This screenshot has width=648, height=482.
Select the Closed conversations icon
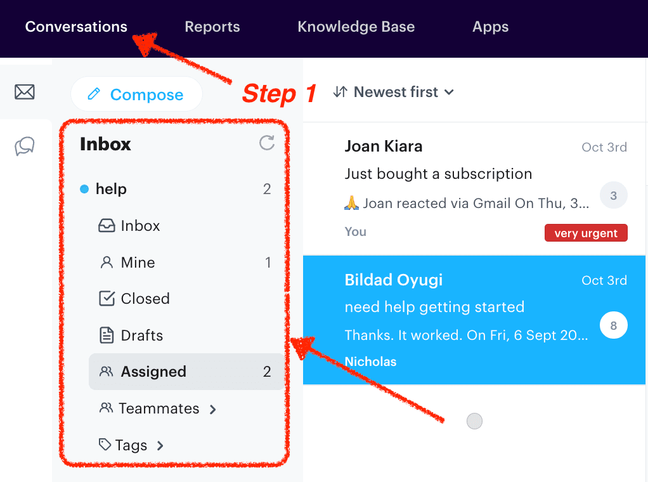(x=107, y=298)
